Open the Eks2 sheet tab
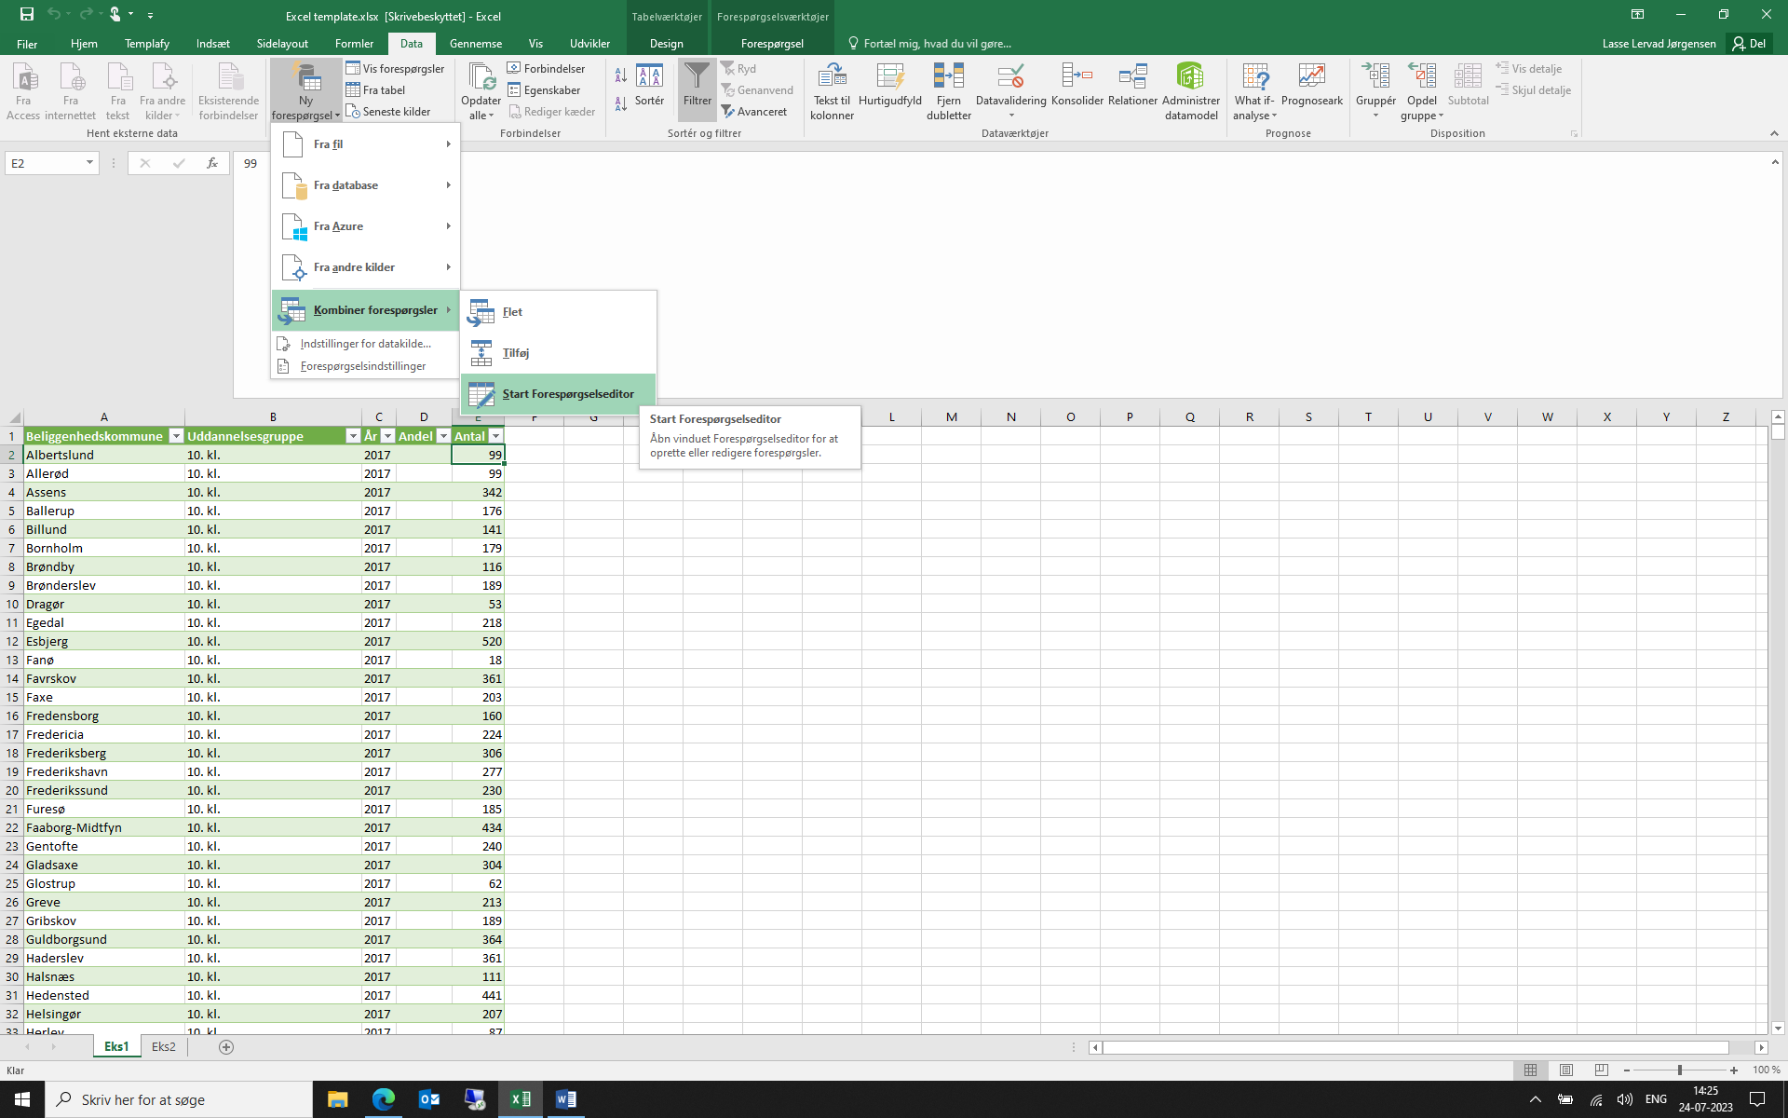 [x=163, y=1046]
